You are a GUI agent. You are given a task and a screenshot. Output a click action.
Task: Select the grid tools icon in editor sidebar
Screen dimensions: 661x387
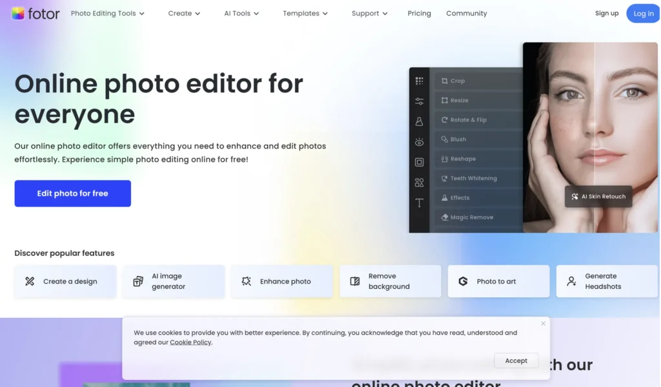[419, 81]
